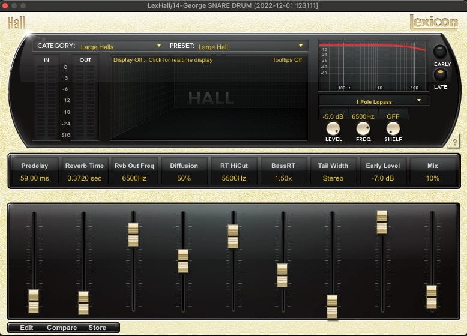Close the window with red button
Viewport: 467px width, 336px height.
(x=5, y=5)
